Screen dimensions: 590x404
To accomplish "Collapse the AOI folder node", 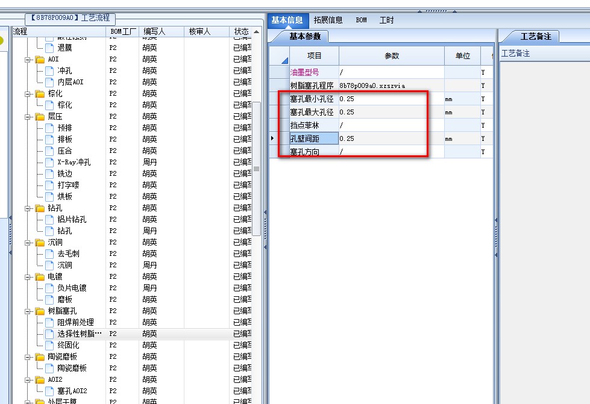I will (x=27, y=60).
